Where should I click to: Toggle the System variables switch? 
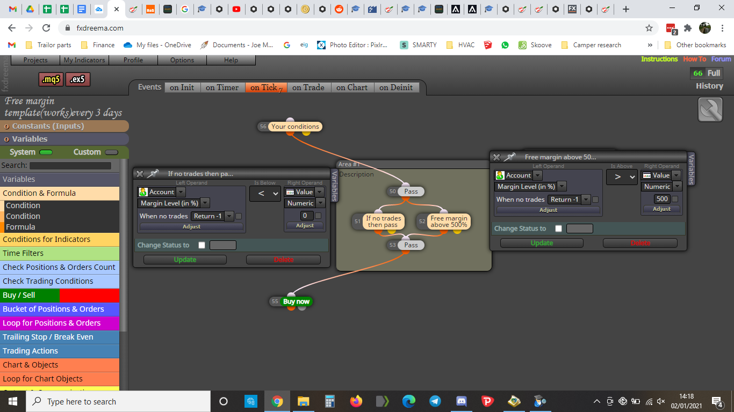(x=46, y=152)
